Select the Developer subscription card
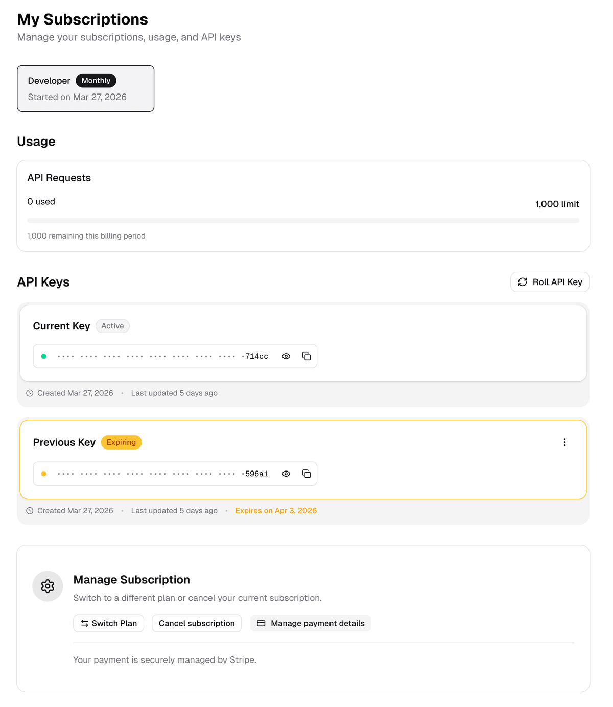This screenshot has height=707, width=613. point(85,88)
